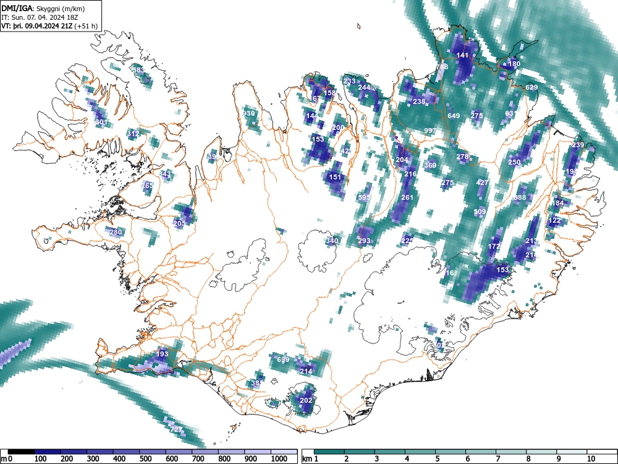Click the map value 583 in the Westfjords
Image resolution: width=618 pixels, height=464 pixels.
tap(138, 71)
